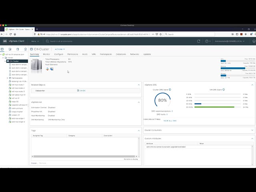Open the Administrator@VSPHERE.LOCAL user dropdown
Viewport: 256px width, 192px height.
click(x=230, y=41)
